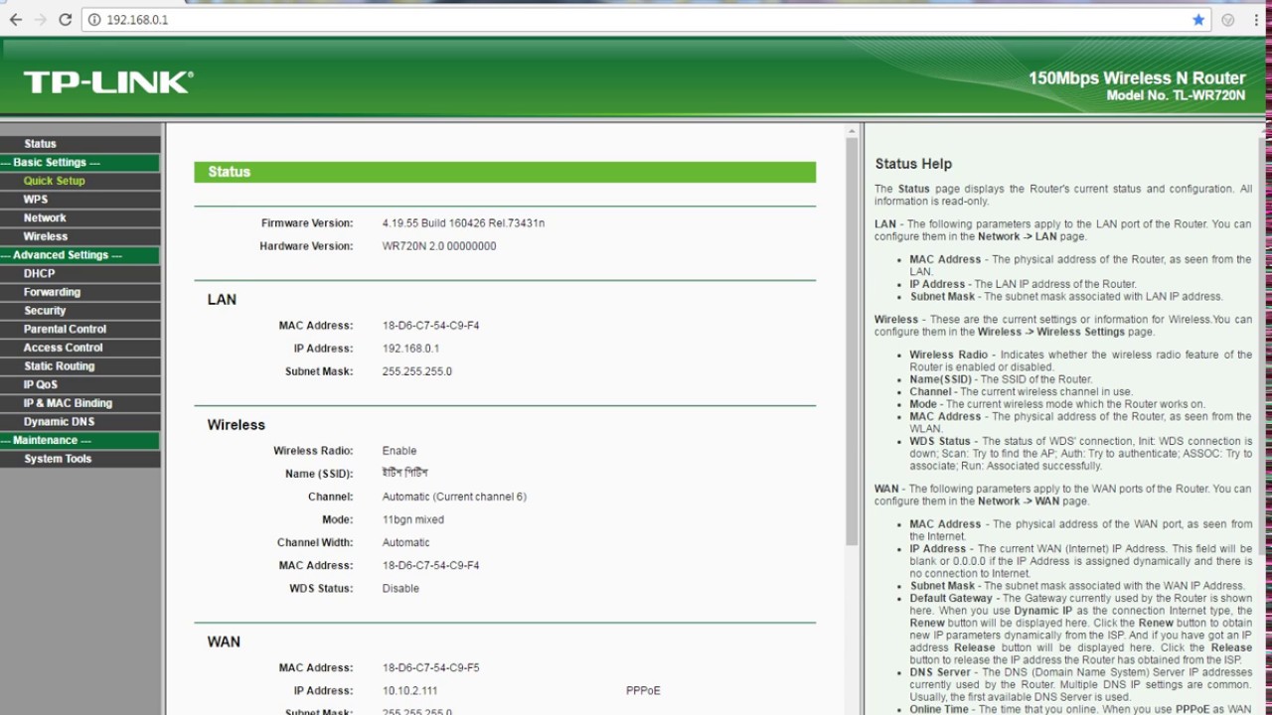Click the LAN section heading
The image size is (1272, 715).
pos(222,300)
